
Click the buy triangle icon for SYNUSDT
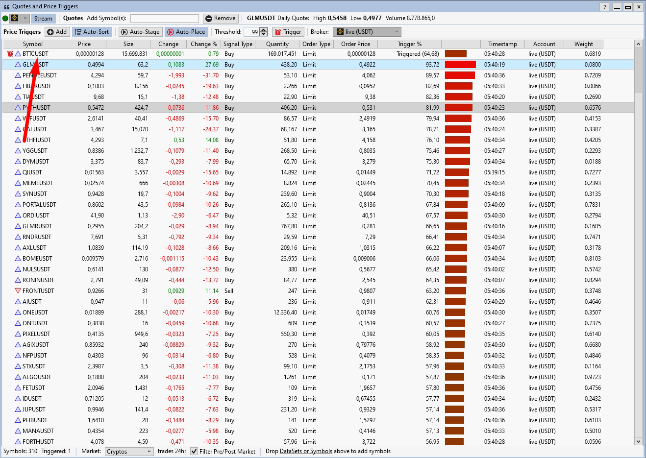[18, 194]
